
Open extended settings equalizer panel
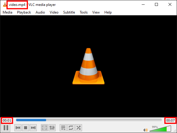(x=52, y=128)
